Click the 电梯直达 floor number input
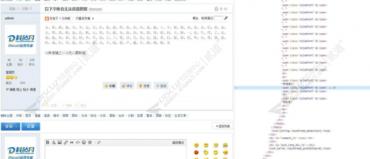Image resolution: width=370 pixels, height=159 pixels. tap(218, 18)
